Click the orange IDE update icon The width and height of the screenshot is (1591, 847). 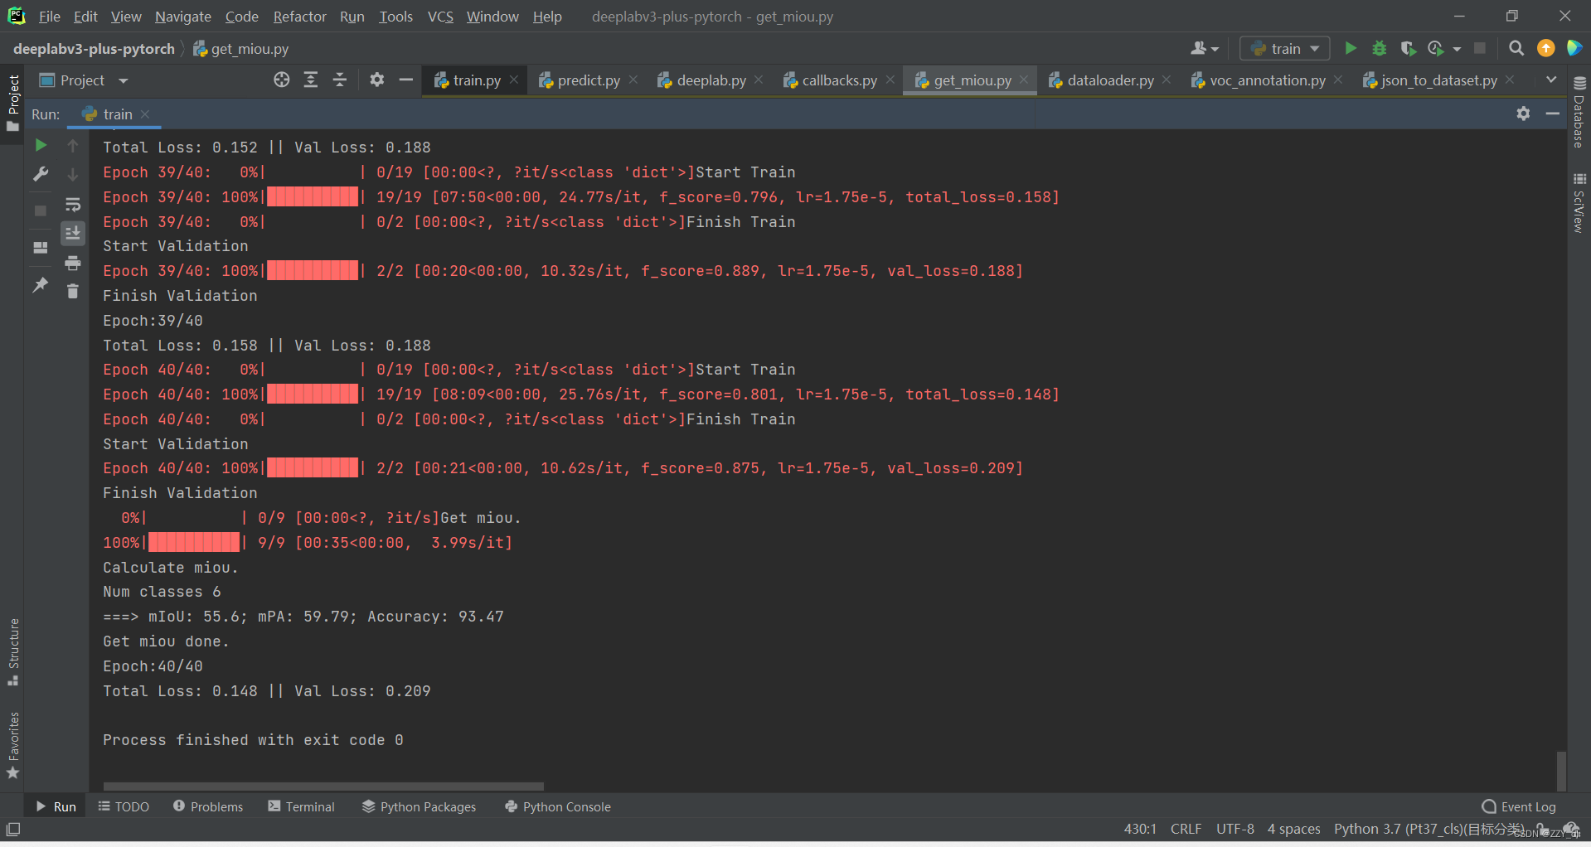pos(1546,48)
